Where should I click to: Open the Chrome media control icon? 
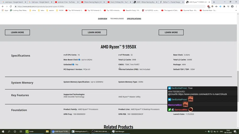(x=228, y=7)
